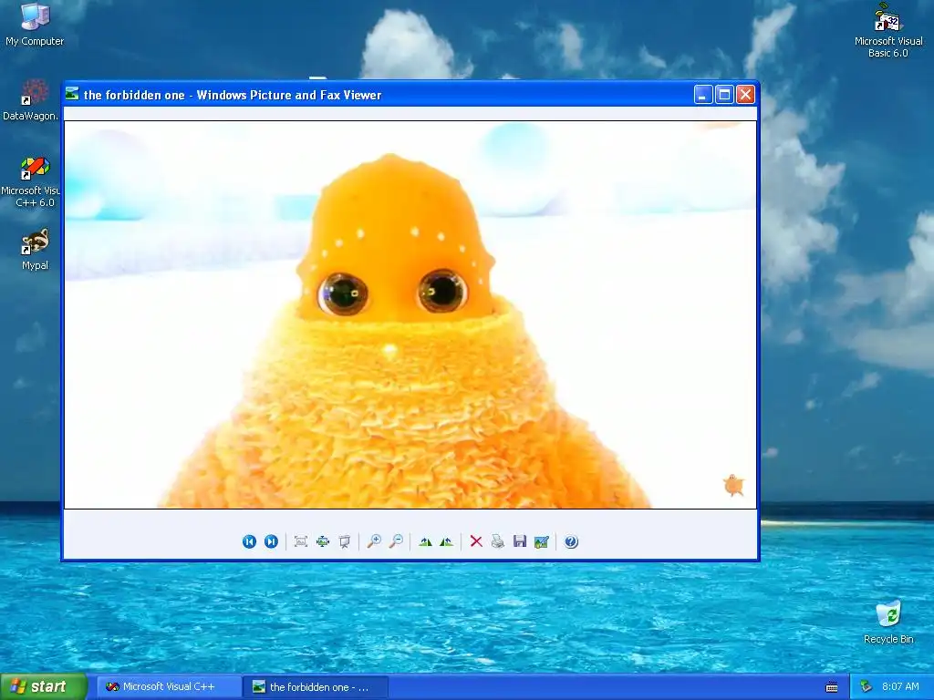Open the viewer Help button
Image resolution: width=934 pixels, height=700 pixels.
tap(571, 541)
